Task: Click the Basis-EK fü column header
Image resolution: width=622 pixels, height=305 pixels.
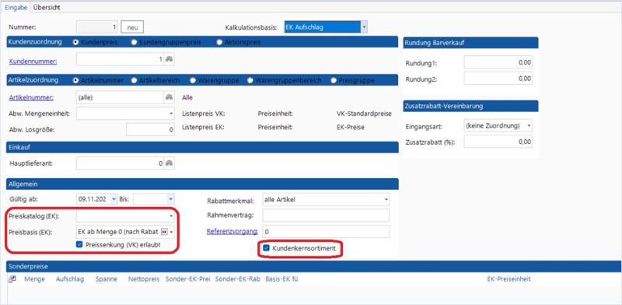Action: tap(281, 279)
